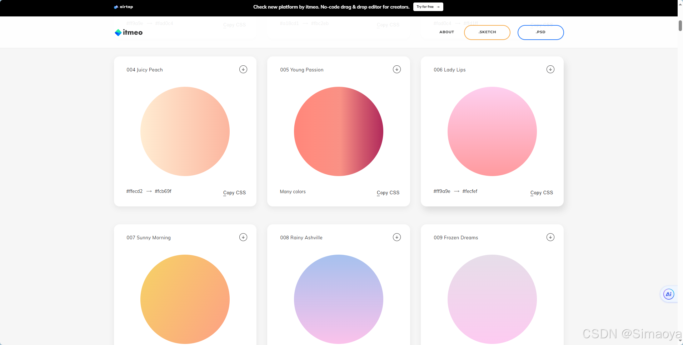Click the #ffecd2 color code

pos(134,191)
